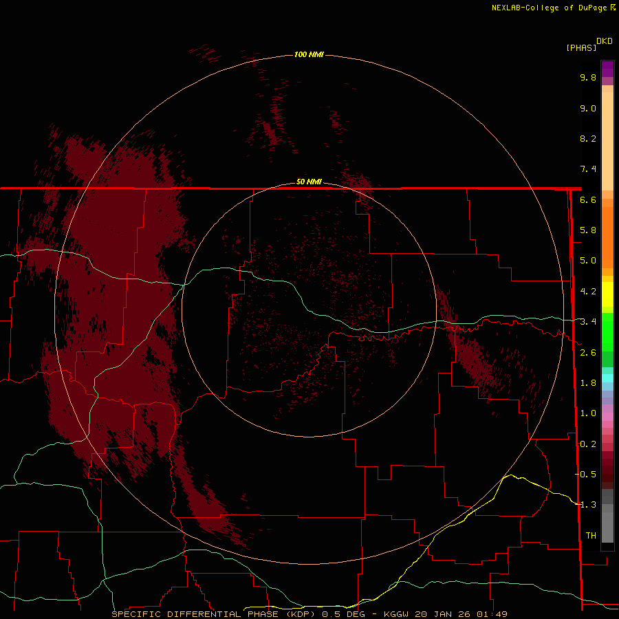Click the bright green color bar segment
This screenshot has height=619, width=619.
click(x=607, y=332)
